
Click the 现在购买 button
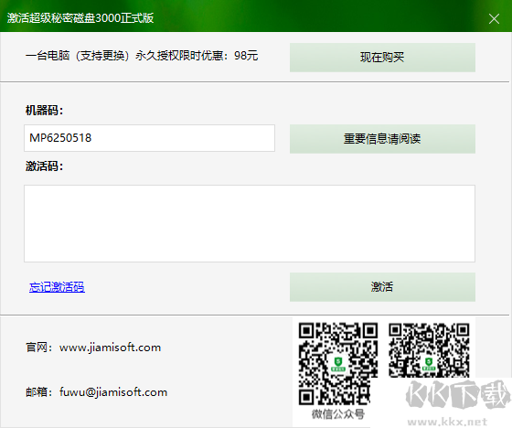coord(382,58)
